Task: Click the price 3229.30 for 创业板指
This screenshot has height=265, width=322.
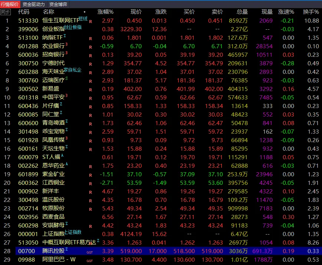Action: click(131, 29)
